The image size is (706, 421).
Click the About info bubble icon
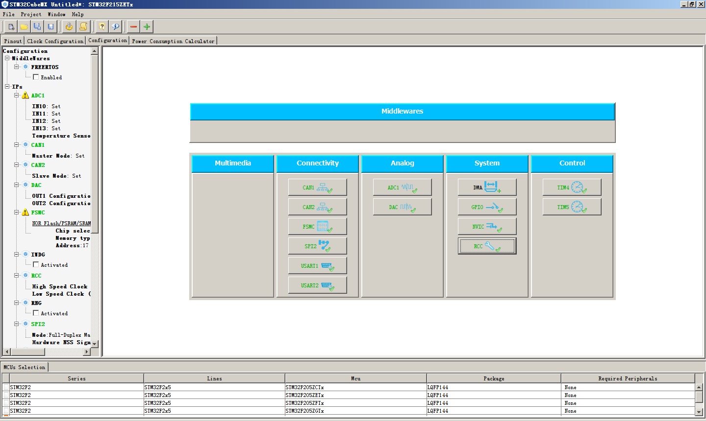pos(116,26)
